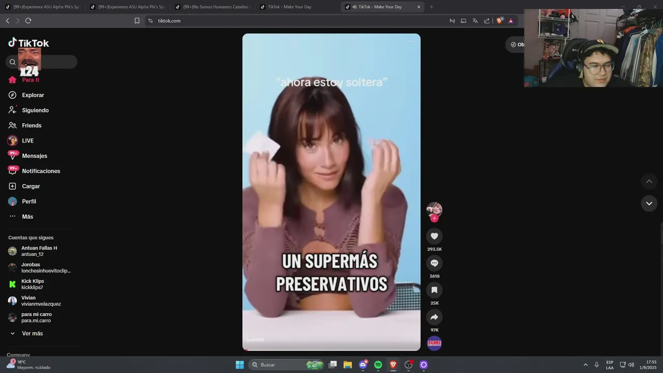This screenshot has height=373, width=663.
Task: Open the video's sound disc icon
Action: [434, 343]
